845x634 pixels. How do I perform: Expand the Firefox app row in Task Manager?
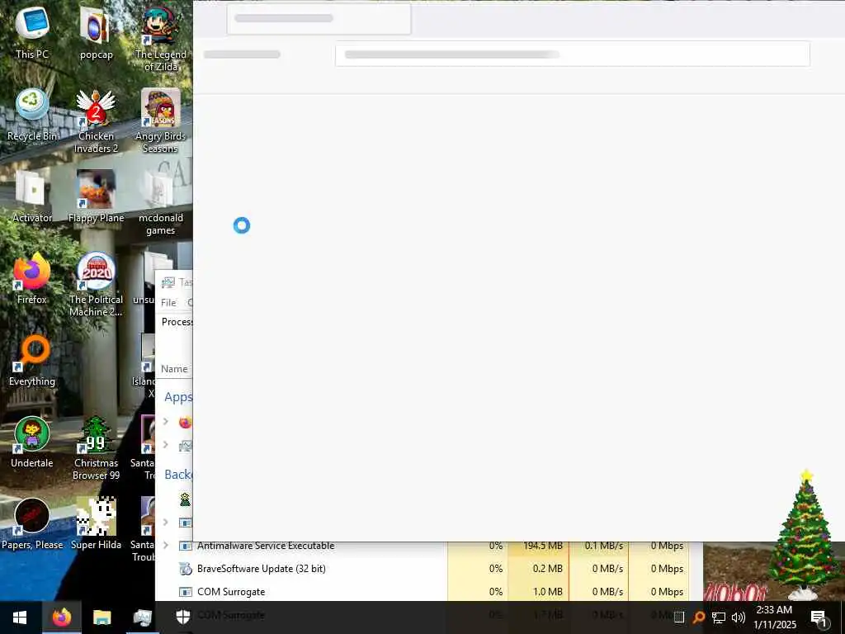pyautogui.click(x=166, y=422)
